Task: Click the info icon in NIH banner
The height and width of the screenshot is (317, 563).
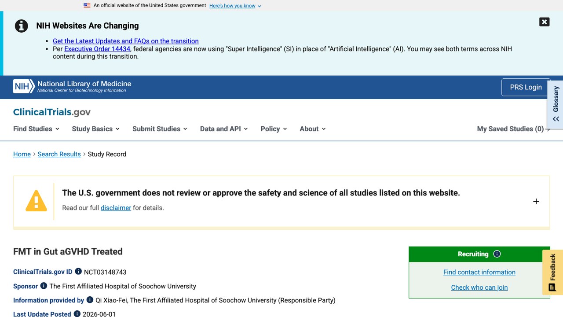Action: coord(22,26)
